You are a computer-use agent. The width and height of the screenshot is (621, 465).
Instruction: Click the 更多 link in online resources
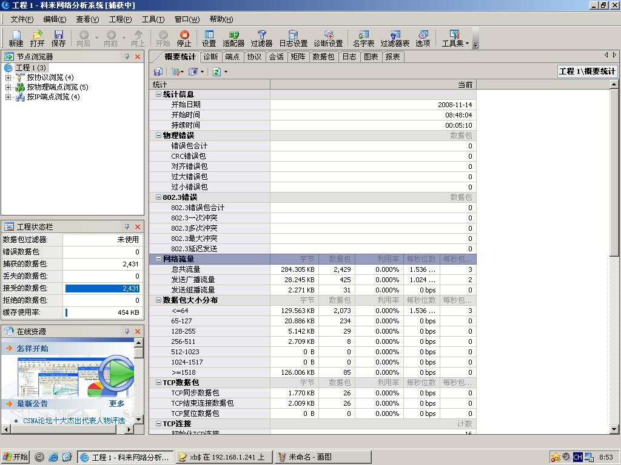117,404
